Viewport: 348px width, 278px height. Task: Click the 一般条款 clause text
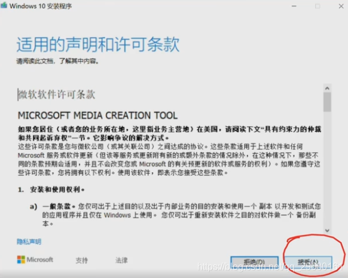coord(59,206)
